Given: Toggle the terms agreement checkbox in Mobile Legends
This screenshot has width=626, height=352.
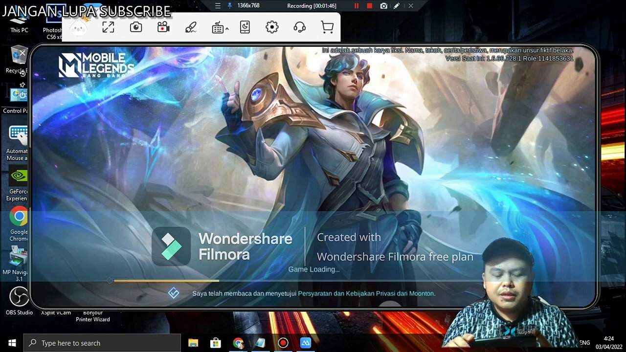Looking at the screenshot, I should coord(174,293).
